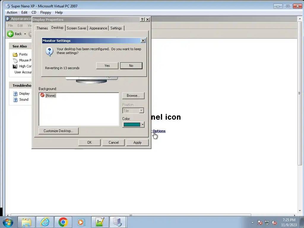Click the Sound troubleshooter help icon

tap(15, 100)
